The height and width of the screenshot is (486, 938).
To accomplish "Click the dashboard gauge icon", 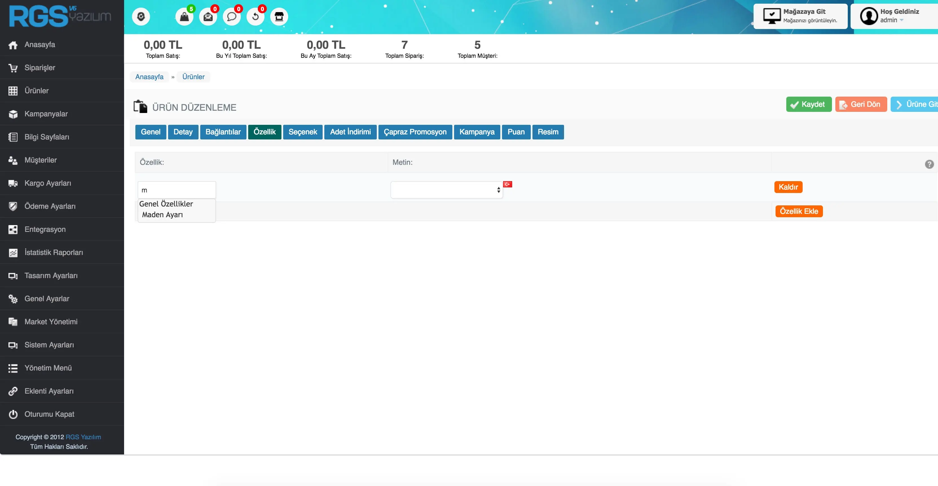I will tap(141, 17).
